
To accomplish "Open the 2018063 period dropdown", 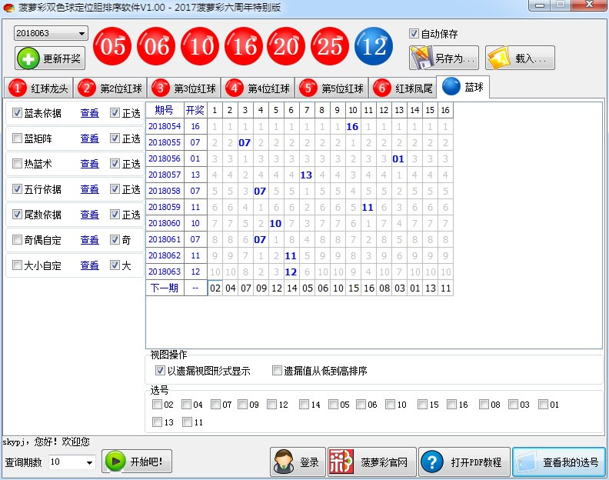I will click(82, 34).
